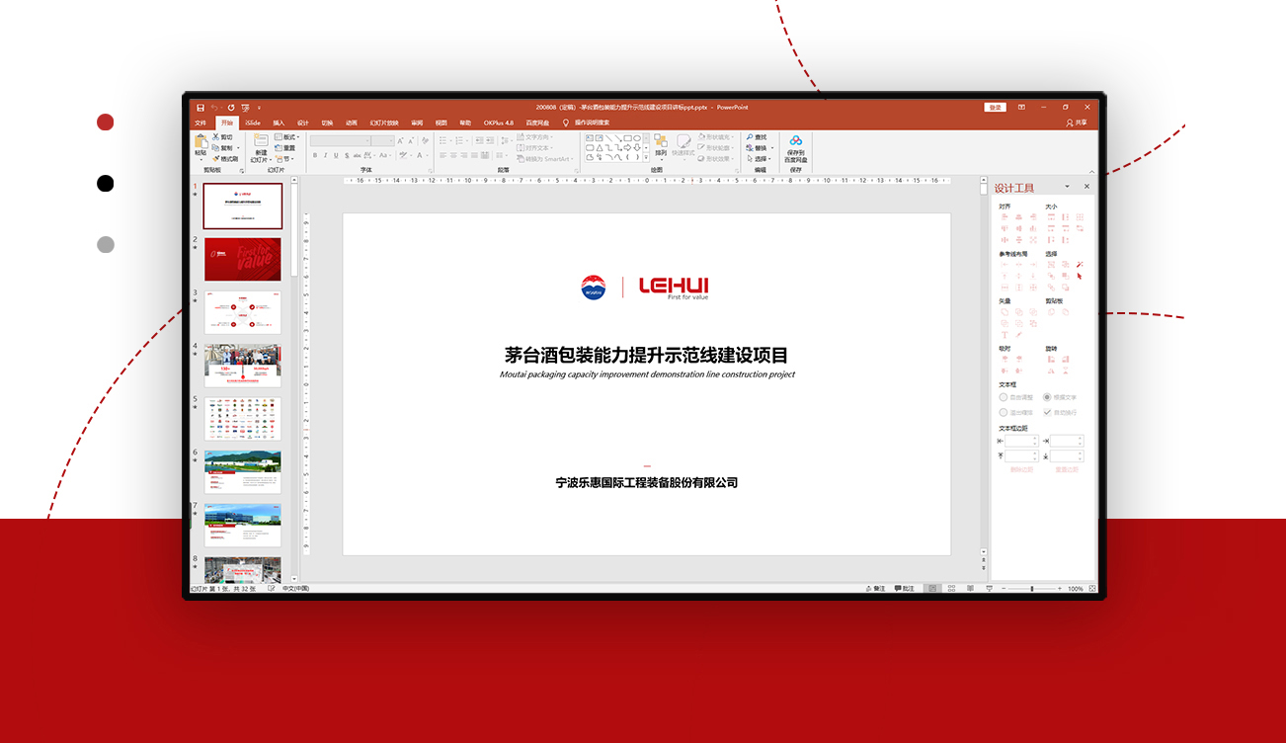This screenshot has height=743, width=1286.
Task: Click the Slide Show icon in the status bar
Action: point(990,588)
